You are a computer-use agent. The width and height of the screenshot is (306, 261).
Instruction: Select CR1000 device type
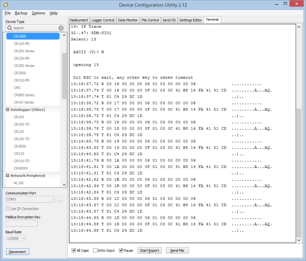(x=33, y=36)
